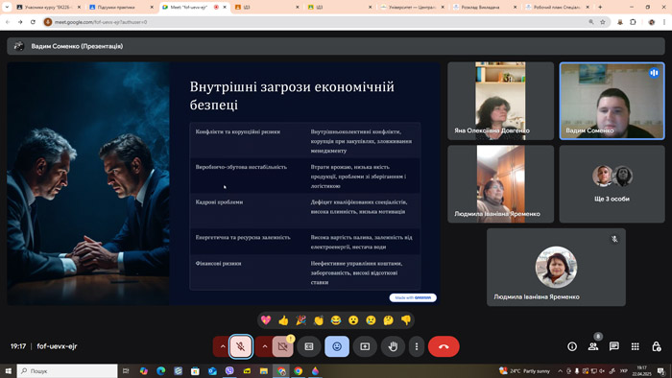Open the three-dot more options menu
The width and height of the screenshot is (672, 378).
[x=417, y=346]
